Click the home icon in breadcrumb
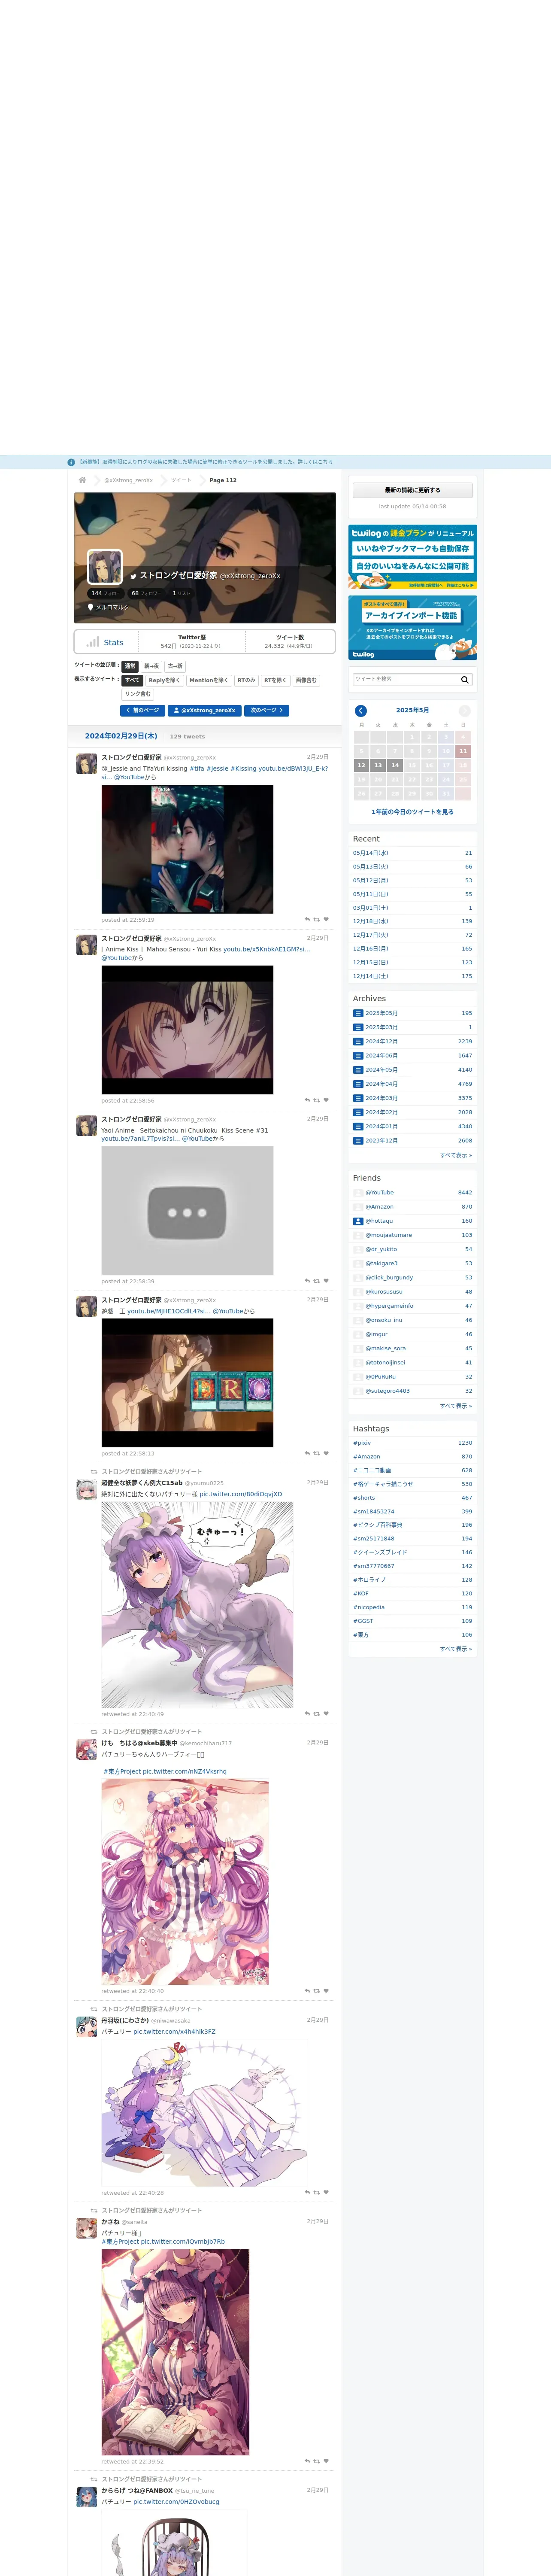The width and height of the screenshot is (551, 2576). [82, 480]
